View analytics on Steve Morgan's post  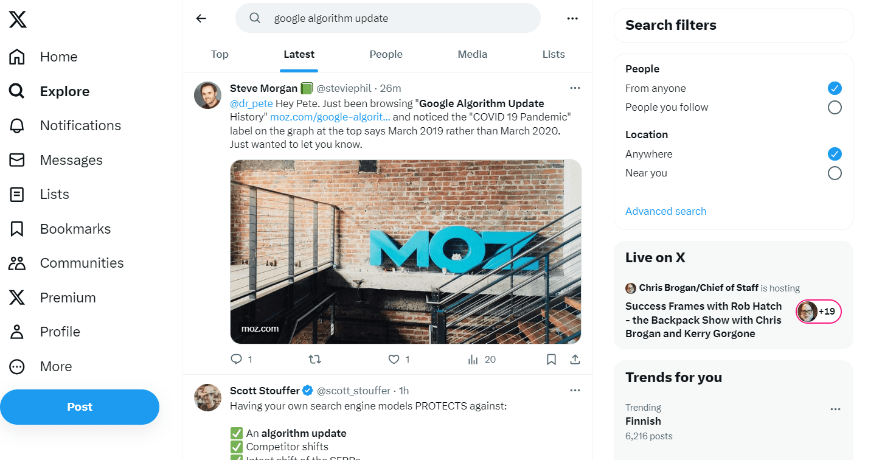pyautogui.click(x=473, y=360)
